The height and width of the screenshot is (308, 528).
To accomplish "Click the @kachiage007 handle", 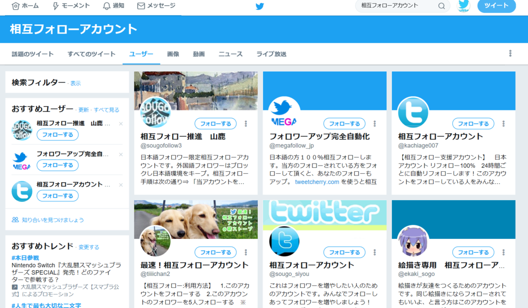I will point(418,145).
